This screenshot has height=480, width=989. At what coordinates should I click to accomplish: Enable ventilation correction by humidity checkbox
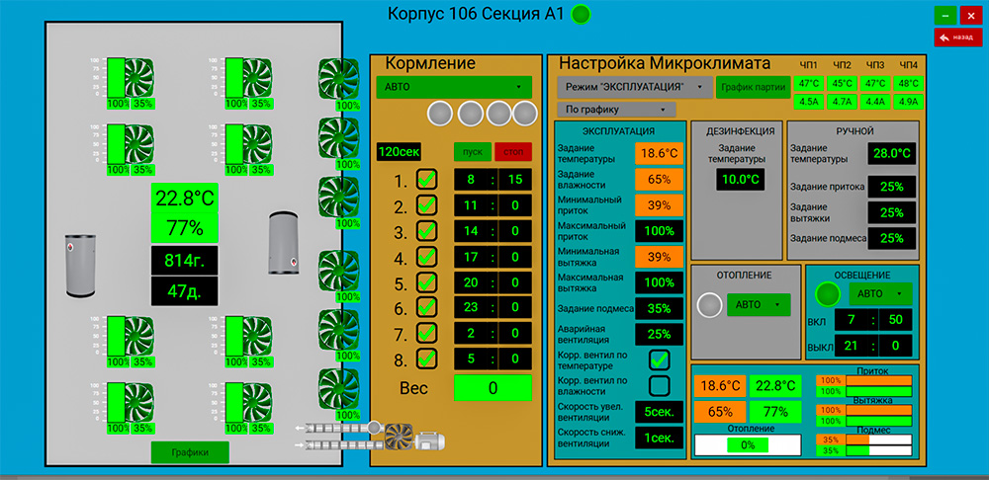coord(660,385)
